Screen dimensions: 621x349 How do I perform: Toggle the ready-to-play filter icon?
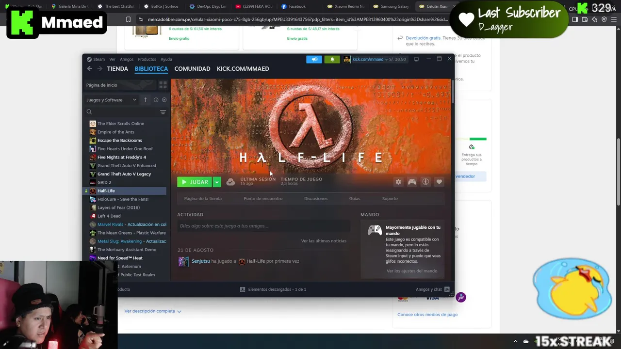pyautogui.click(x=164, y=100)
